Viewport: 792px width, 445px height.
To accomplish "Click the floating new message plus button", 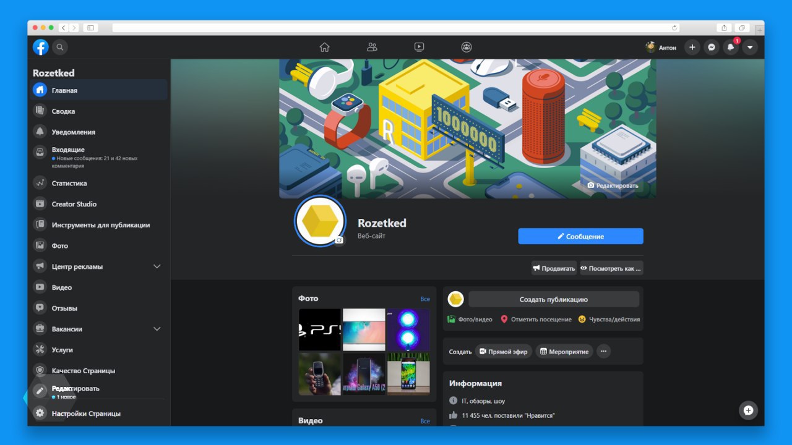I will [748, 410].
